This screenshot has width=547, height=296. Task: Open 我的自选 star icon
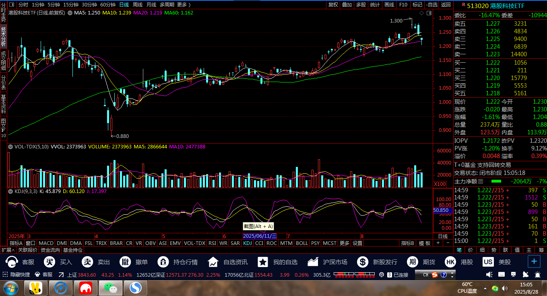coord(263,262)
